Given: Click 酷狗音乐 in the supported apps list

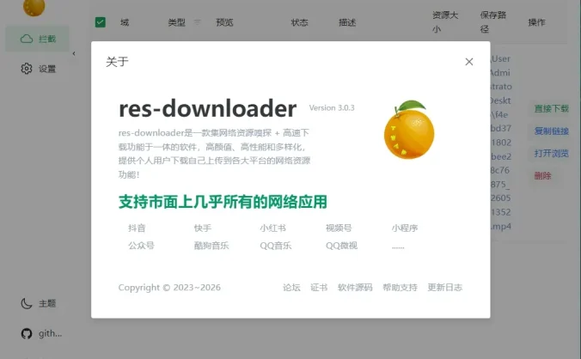Looking at the screenshot, I should pyautogui.click(x=211, y=246).
